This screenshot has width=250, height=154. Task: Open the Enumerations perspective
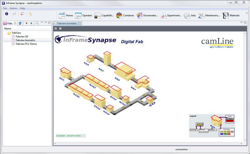(147, 16)
